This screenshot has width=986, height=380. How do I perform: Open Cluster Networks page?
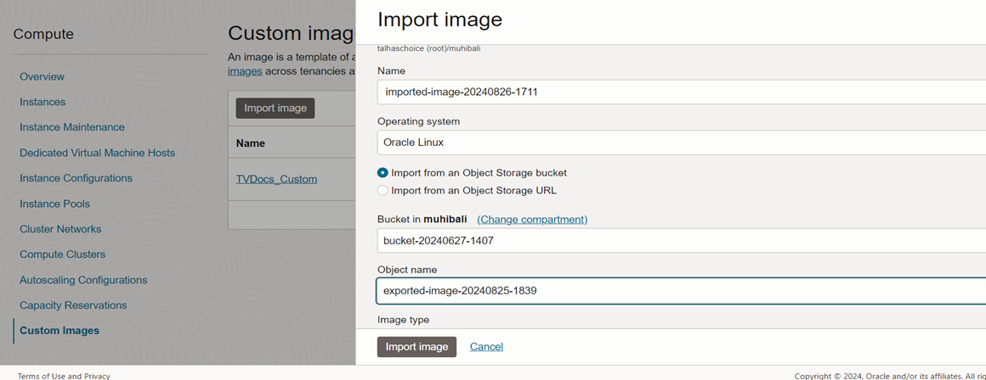click(60, 229)
